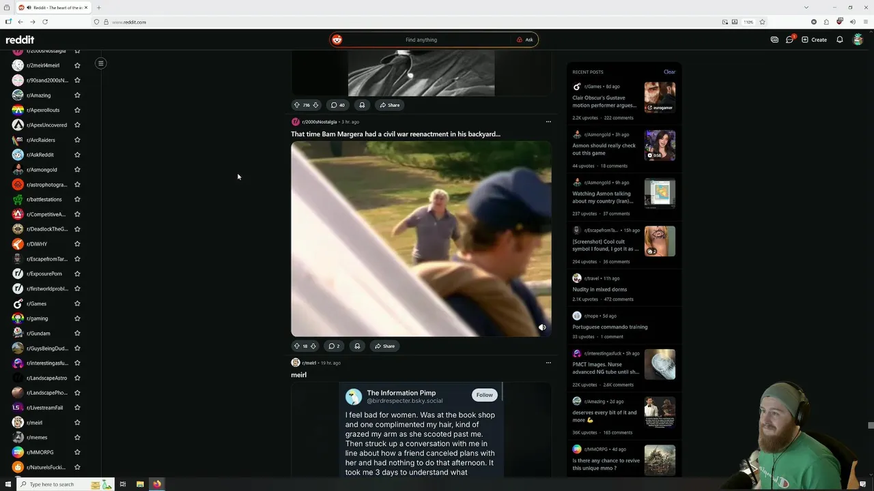Open the r/meirl link on the post

[309, 363]
